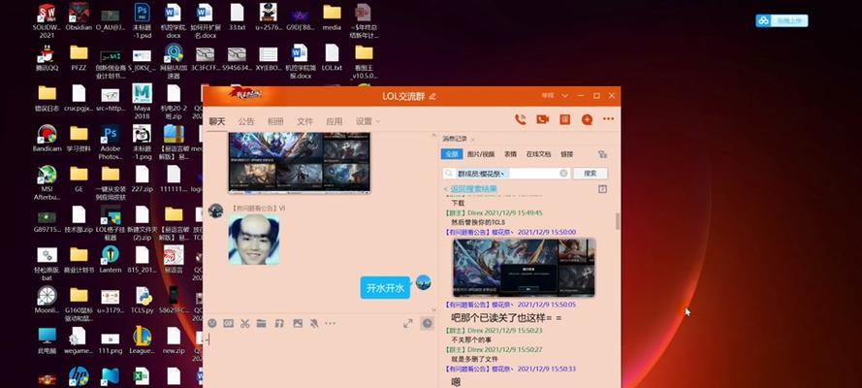Clear the member search field
This screenshot has height=388, width=862.
tap(563, 173)
